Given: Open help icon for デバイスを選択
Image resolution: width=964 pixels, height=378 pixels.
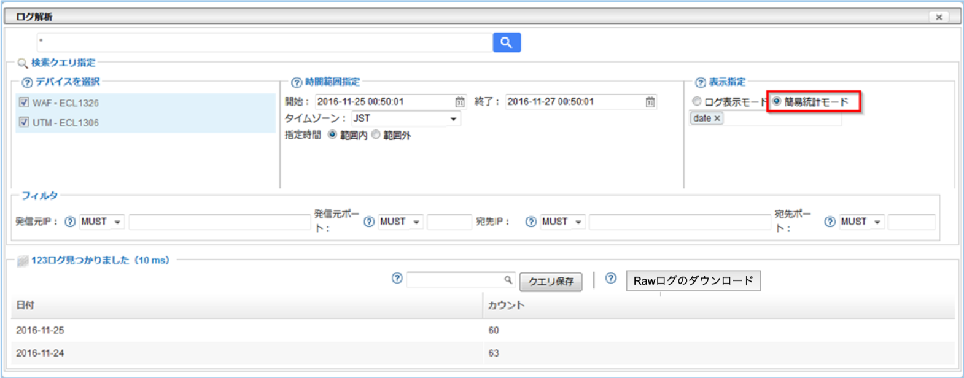Looking at the screenshot, I should [27, 82].
